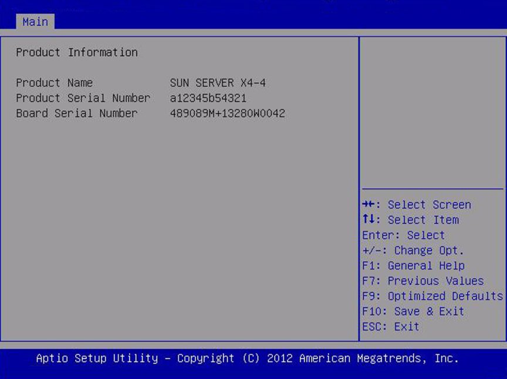Select serial value a12345b54321
507x379 pixels.
click(x=208, y=98)
